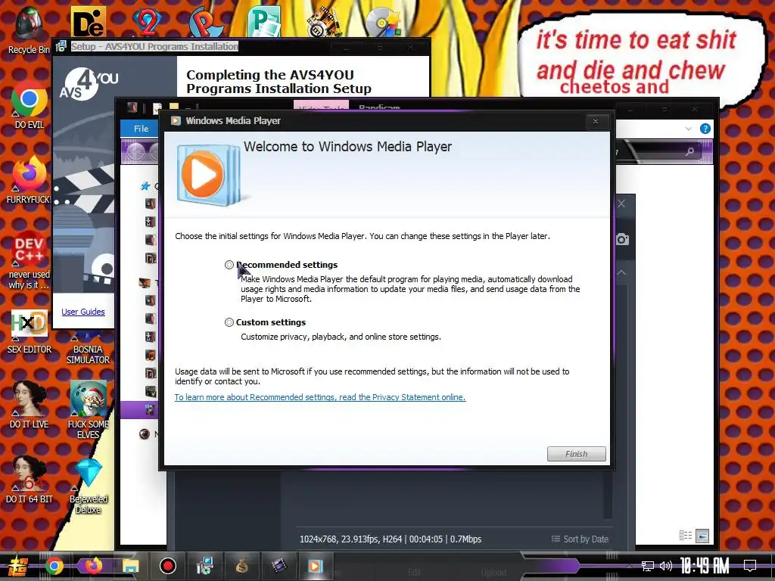The image size is (775, 581).
Task: Open the elf with Santa hat desktop shortcut
Action: click(x=88, y=409)
